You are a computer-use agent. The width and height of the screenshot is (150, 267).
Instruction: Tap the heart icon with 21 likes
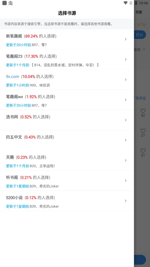click(143, 151)
